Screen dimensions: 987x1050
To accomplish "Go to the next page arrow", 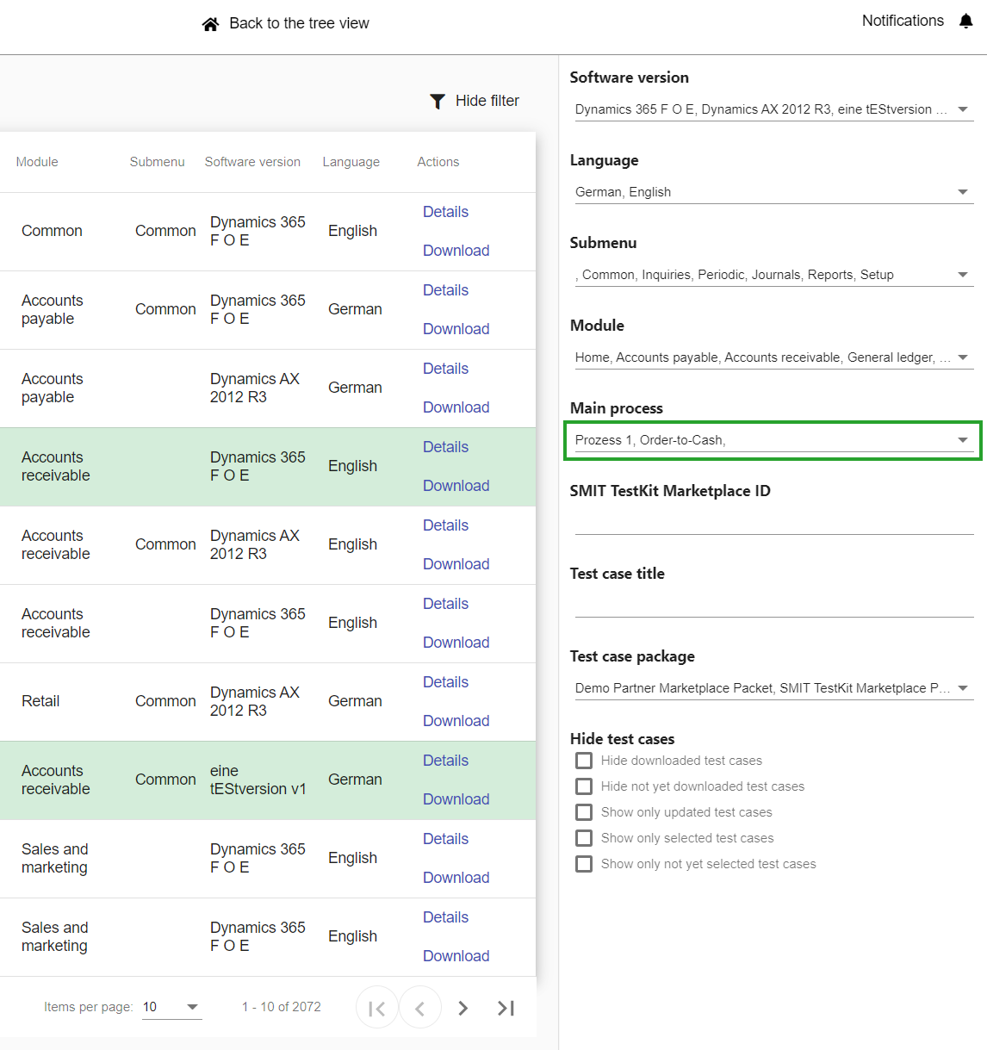I will point(463,1008).
